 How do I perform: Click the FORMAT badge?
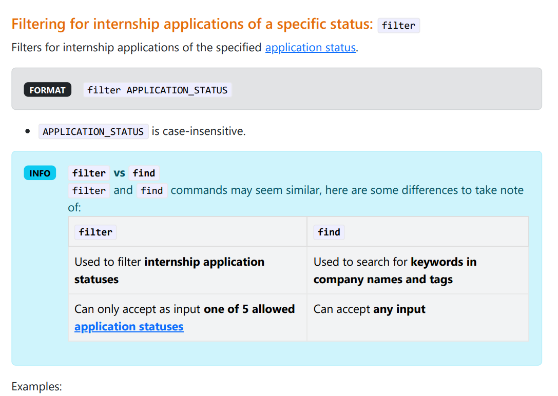click(x=47, y=90)
